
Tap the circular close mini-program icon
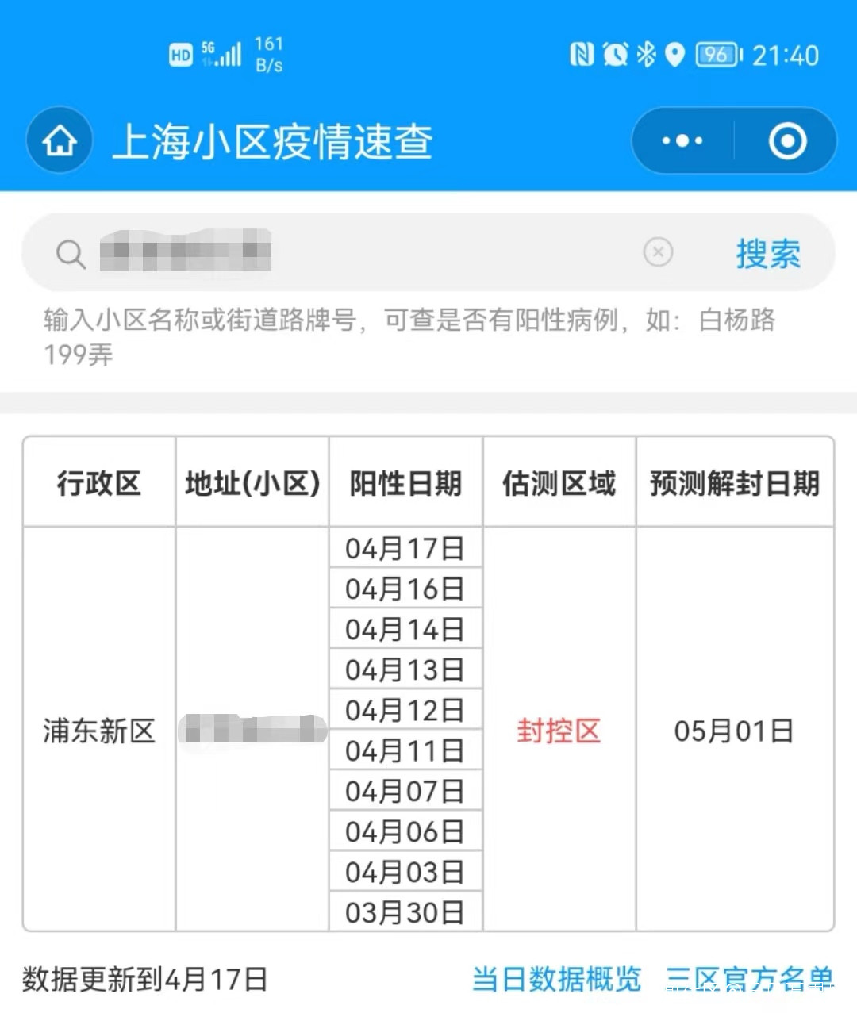786,141
